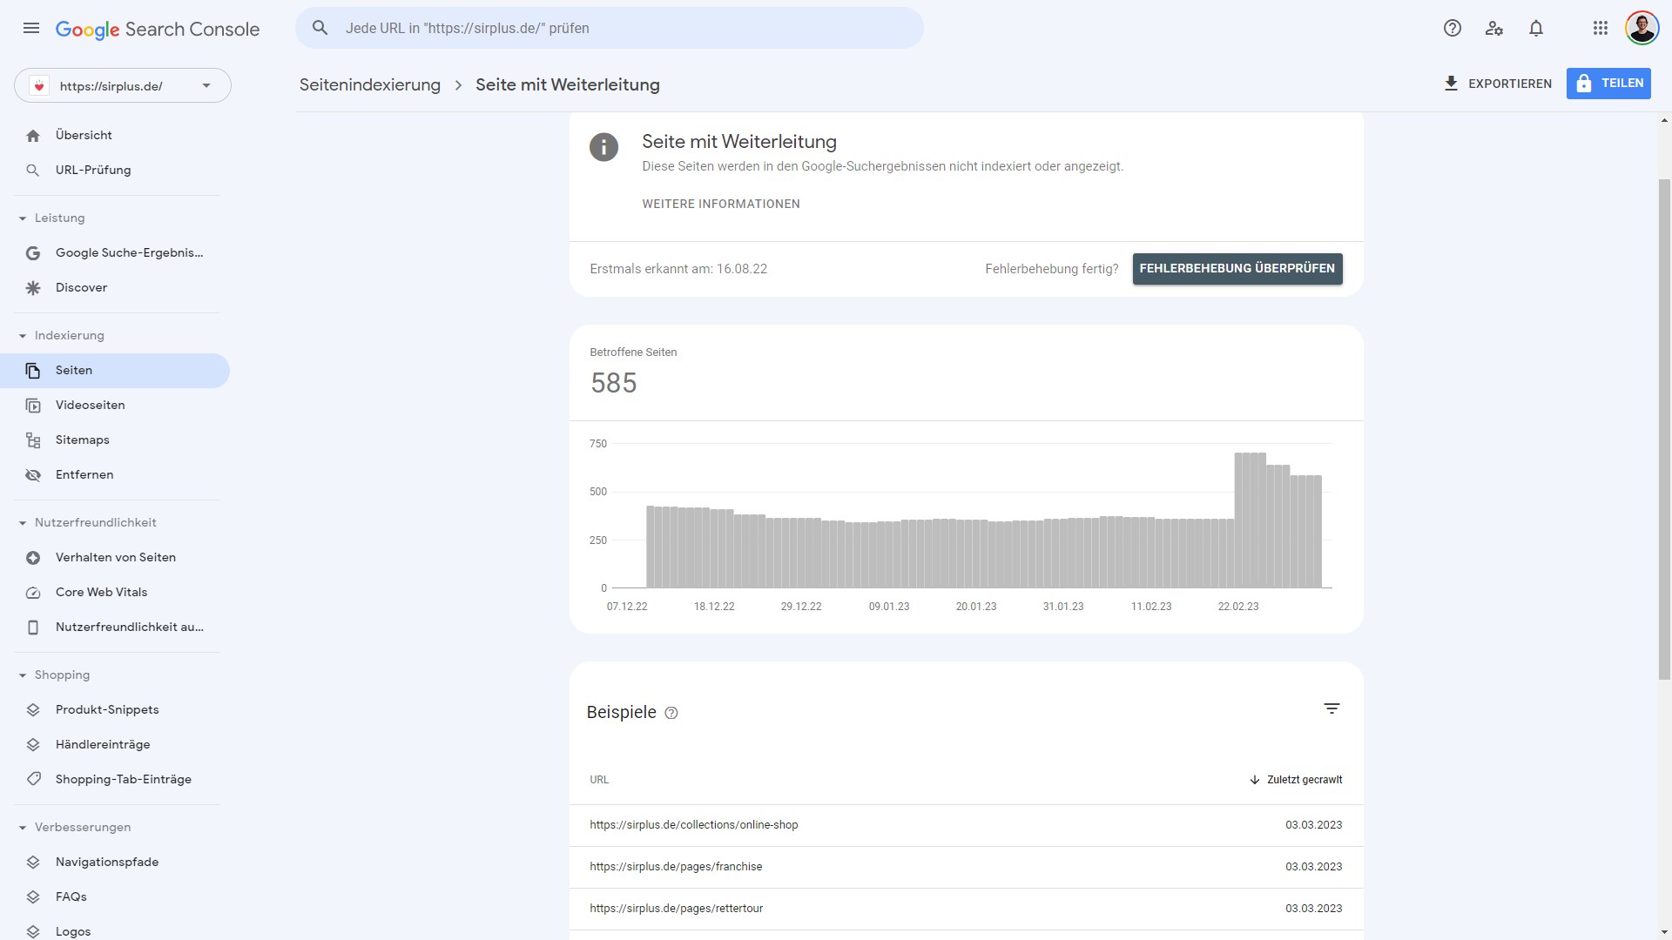Open the pages/rettertour URL row
This screenshot has height=940, width=1672.
pos(966,909)
